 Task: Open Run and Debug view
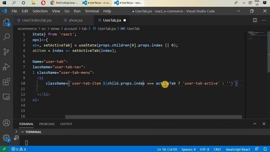tap(6, 67)
